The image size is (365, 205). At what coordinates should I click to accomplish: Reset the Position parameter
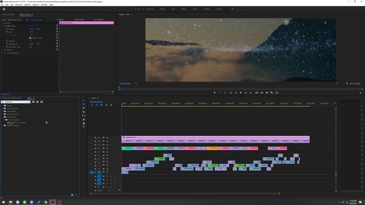pyautogui.click(x=57, y=29)
